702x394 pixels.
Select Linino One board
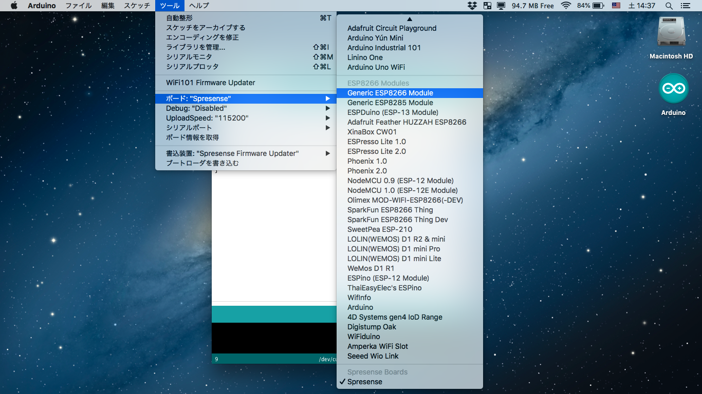click(x=410, y=57)
